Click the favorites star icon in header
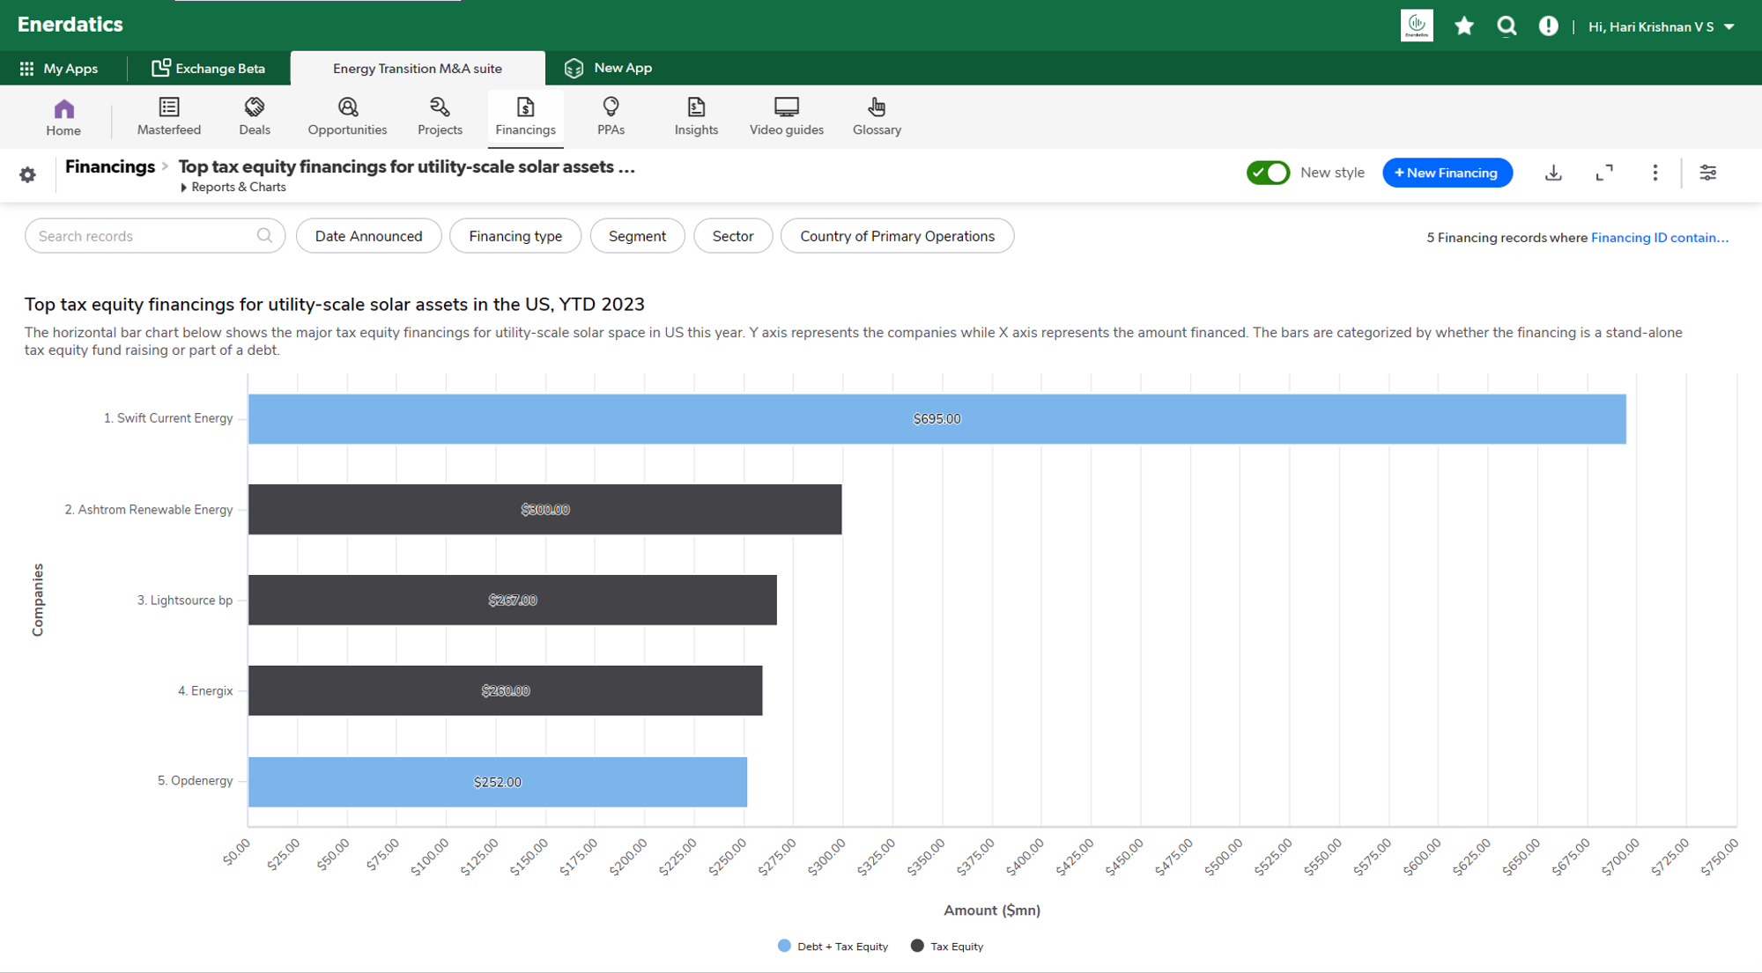Screen dimensions: 1762x973 [1464, 26]
